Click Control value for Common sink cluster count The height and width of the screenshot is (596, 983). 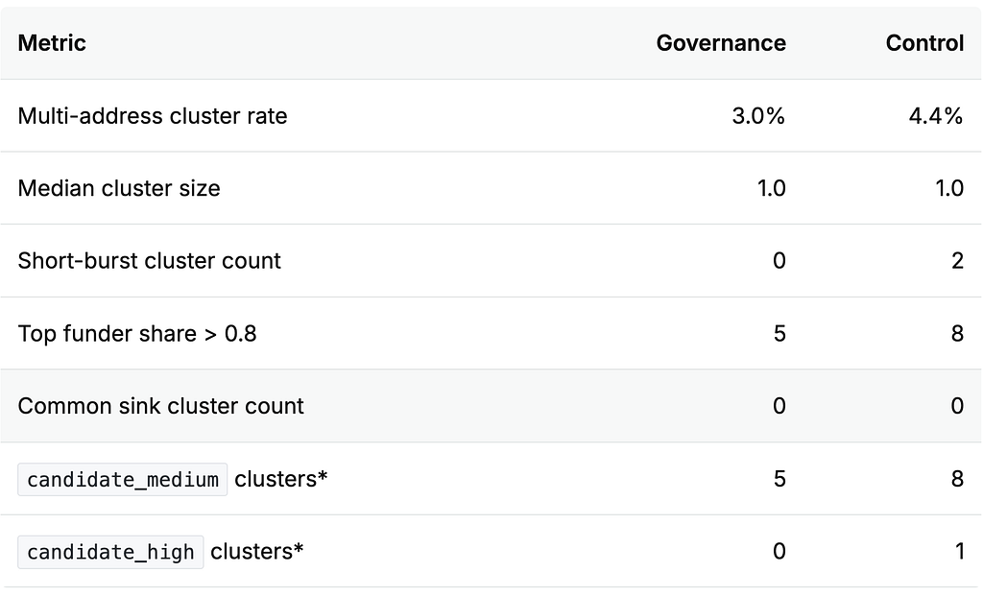pos(957,406)
